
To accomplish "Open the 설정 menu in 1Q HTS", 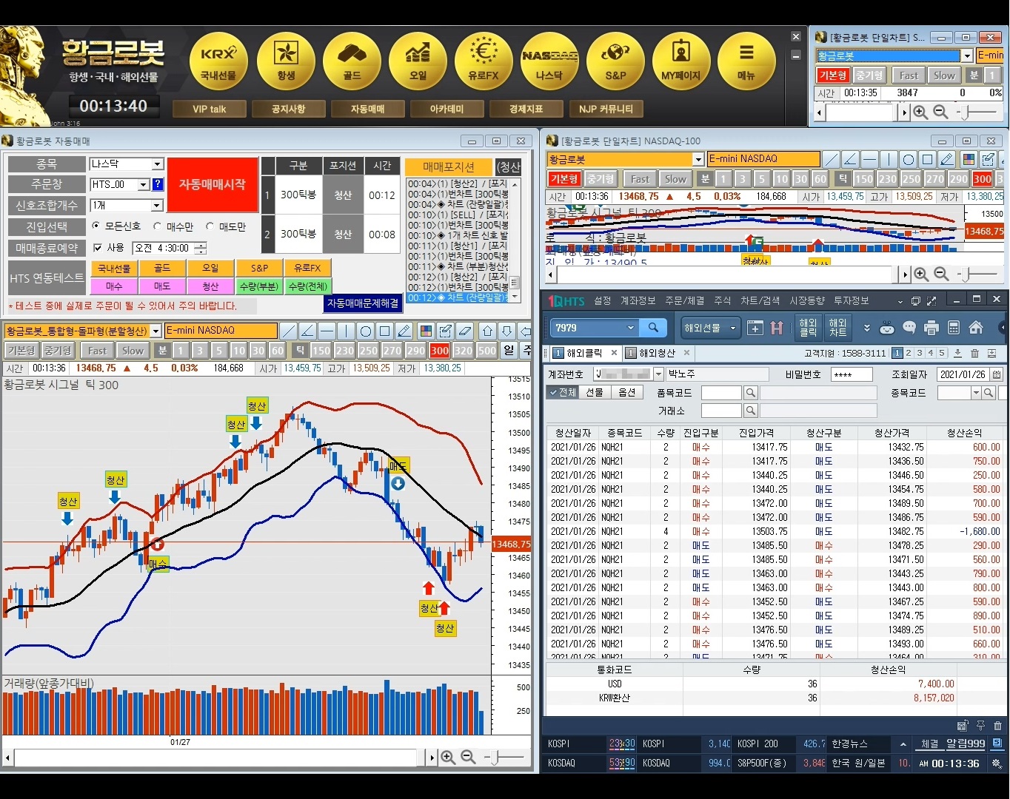I will click(603, 300).
